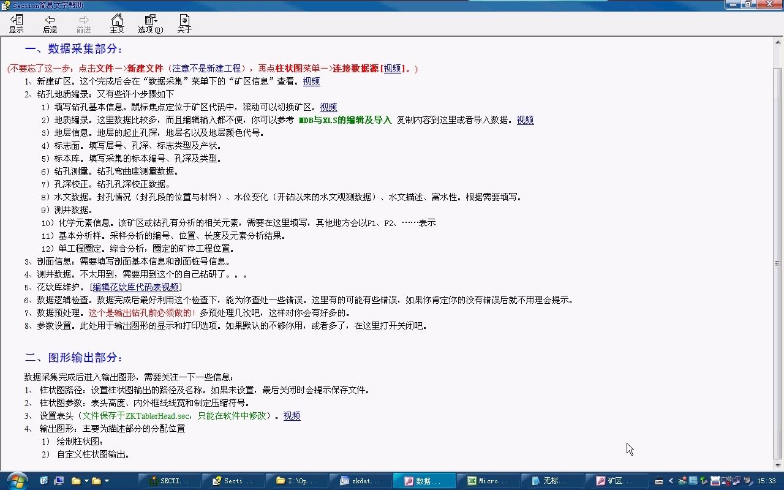Click the row 1、柱状图路径

pyautogui.click(x=197, y=390)
